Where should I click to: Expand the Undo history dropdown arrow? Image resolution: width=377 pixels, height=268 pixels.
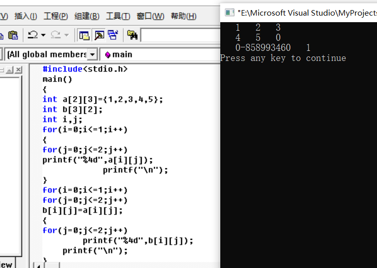coord(43,35)
